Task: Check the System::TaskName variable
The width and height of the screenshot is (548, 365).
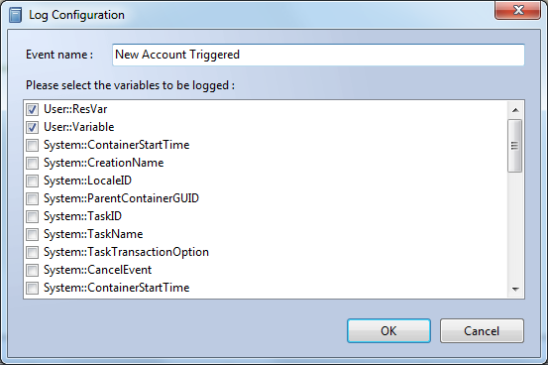Action: tap(32, 234)
